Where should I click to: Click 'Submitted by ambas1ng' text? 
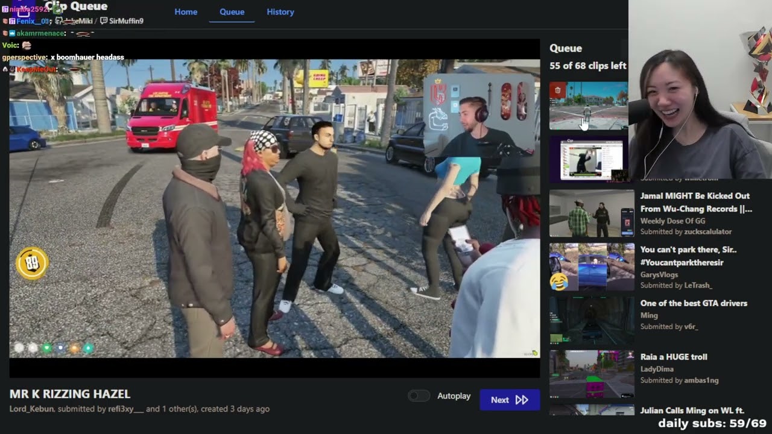[x=679, y=380]
